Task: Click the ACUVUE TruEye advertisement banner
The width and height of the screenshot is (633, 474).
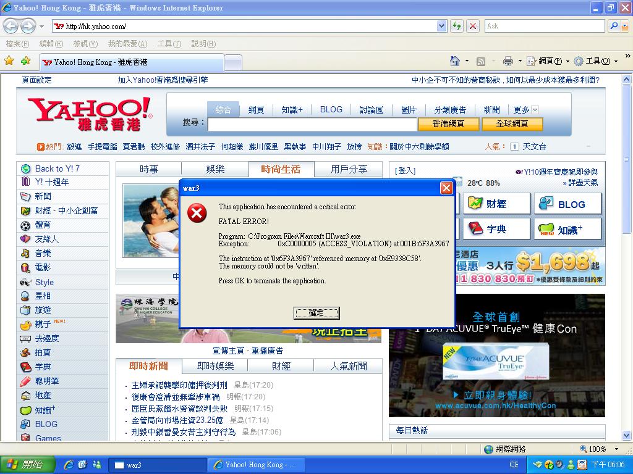Action: [496, 355]
